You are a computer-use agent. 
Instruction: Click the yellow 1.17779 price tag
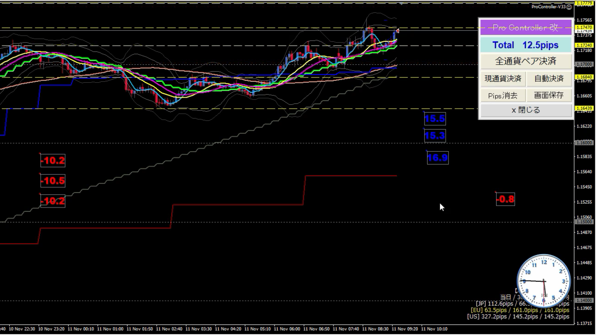[585, 4]
